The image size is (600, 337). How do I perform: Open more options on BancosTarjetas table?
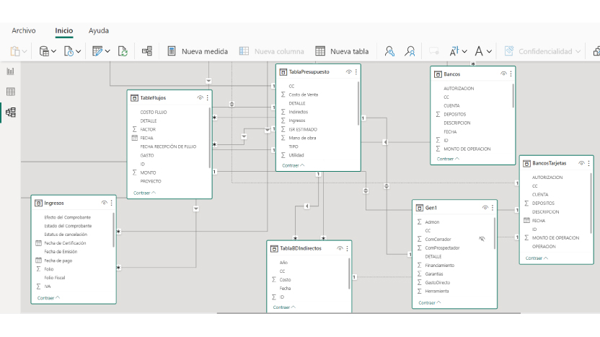coord(588,163)
